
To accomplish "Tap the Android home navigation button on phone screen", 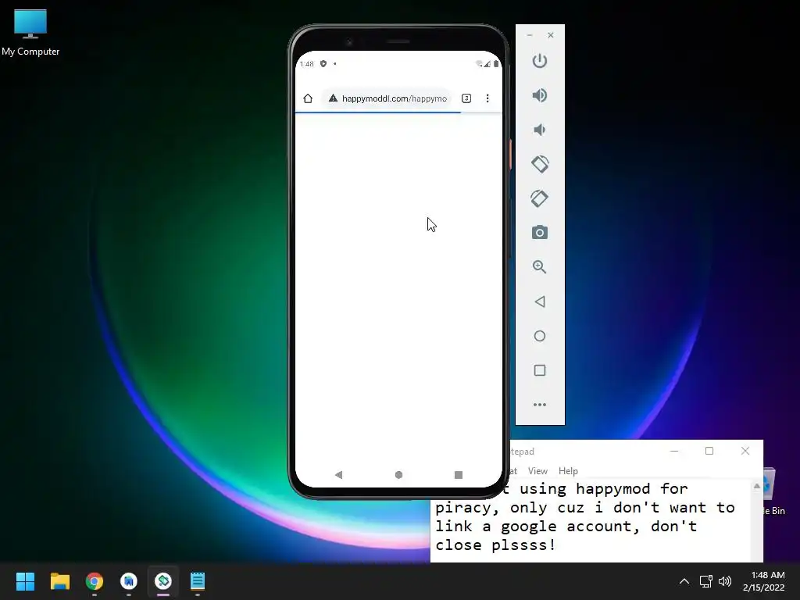I will click(398, 475).
